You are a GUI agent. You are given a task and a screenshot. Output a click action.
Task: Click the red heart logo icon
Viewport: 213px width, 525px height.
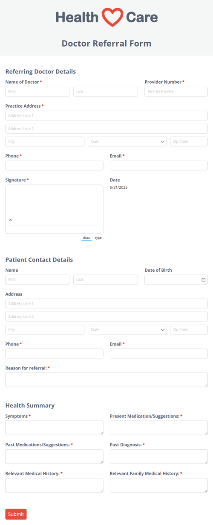coord(112,17)
